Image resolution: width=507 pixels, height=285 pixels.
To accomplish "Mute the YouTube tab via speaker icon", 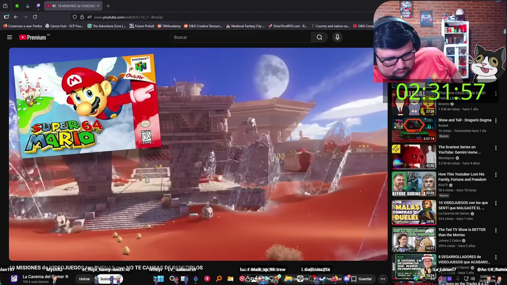I will point(54,6).
